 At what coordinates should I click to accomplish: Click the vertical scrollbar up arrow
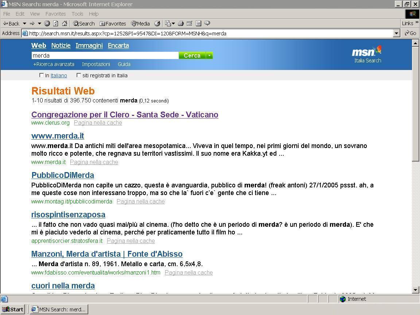pyautogui.click(x=415, y=43)
